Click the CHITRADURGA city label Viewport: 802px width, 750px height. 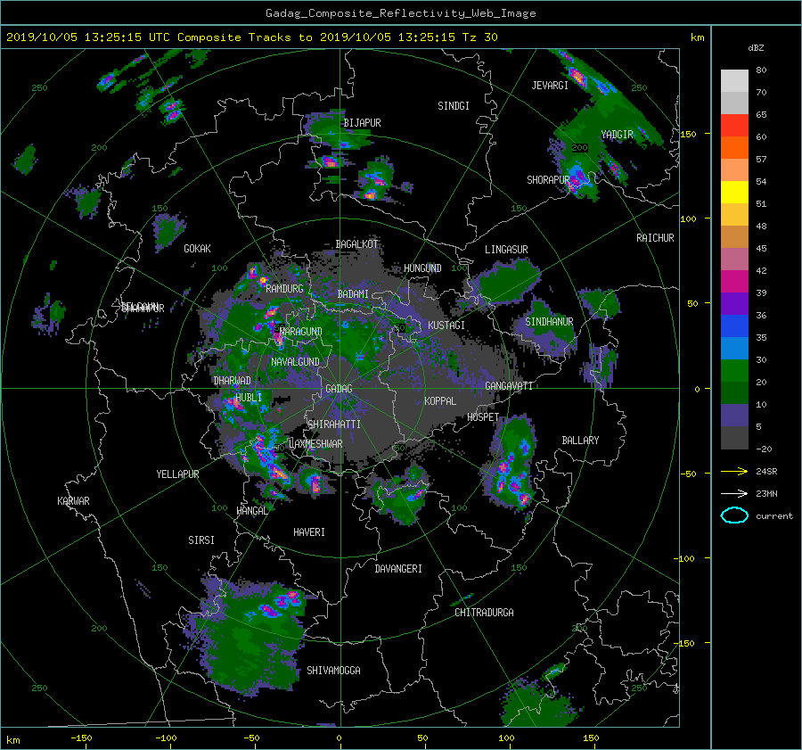click(484, 613)
